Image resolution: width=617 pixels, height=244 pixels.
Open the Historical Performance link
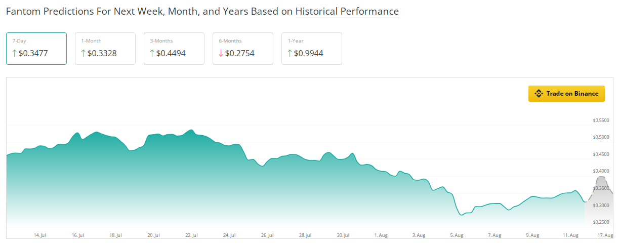(347, 11)
